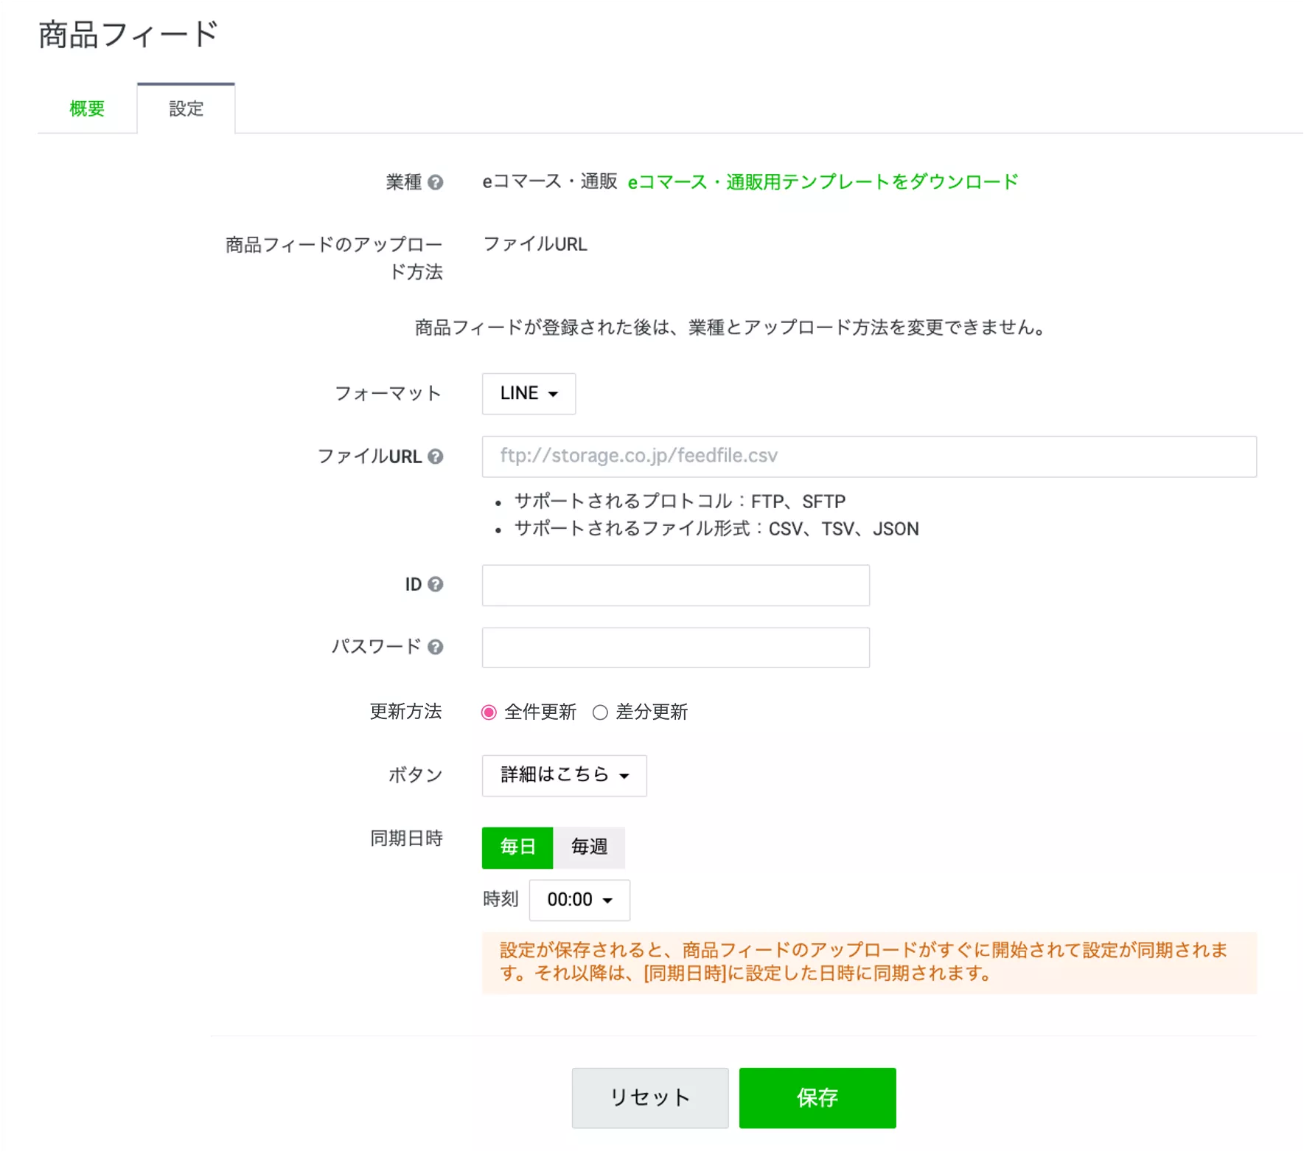Click into the ID text field
This screenshot has width=1304, height=1152.
tap(675, 586)
